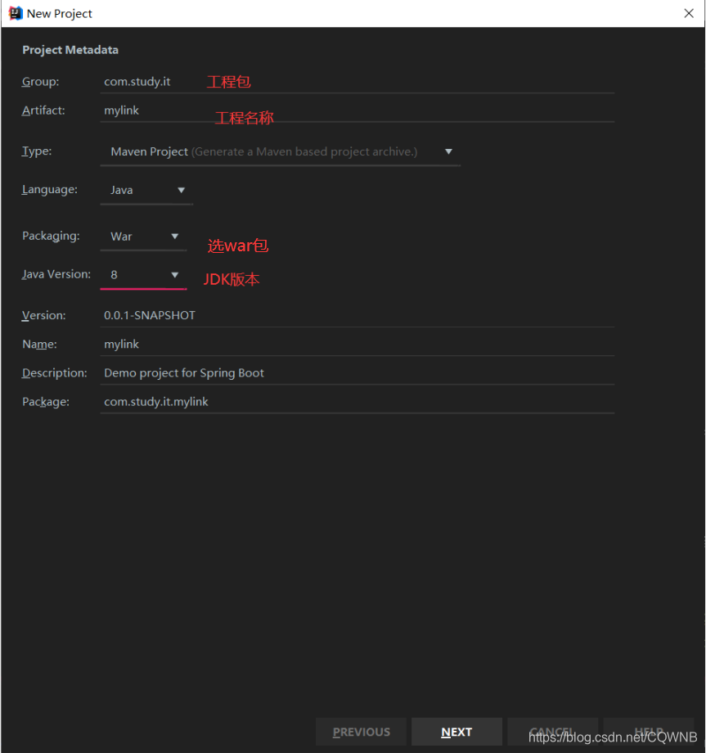Click the Artifact input field
This screenshot has width=706, height=753.
(x=357, y=110)
